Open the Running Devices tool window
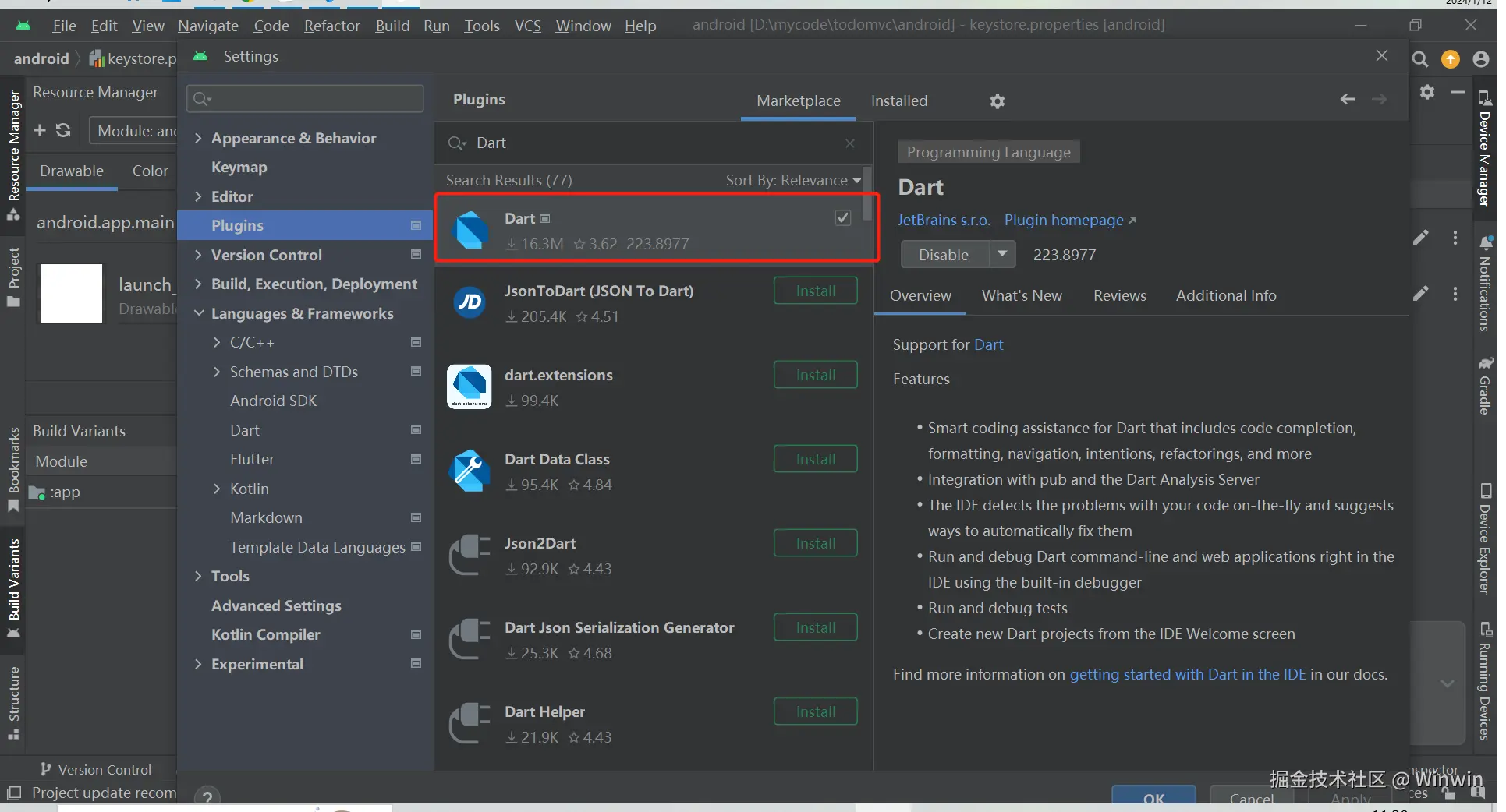Screen dimensions: 1506x812 [1485, 680]
